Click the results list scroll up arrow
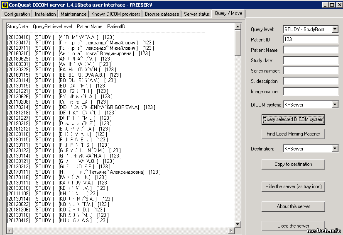 (238, 27)
